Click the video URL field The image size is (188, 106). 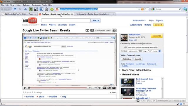[143, 47]
